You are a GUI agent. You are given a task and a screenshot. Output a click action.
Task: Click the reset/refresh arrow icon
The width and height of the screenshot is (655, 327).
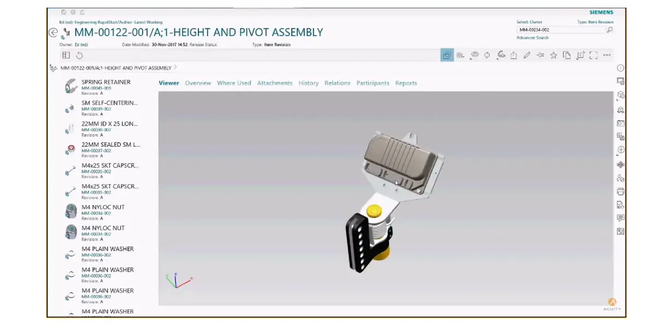pos(79,55)
